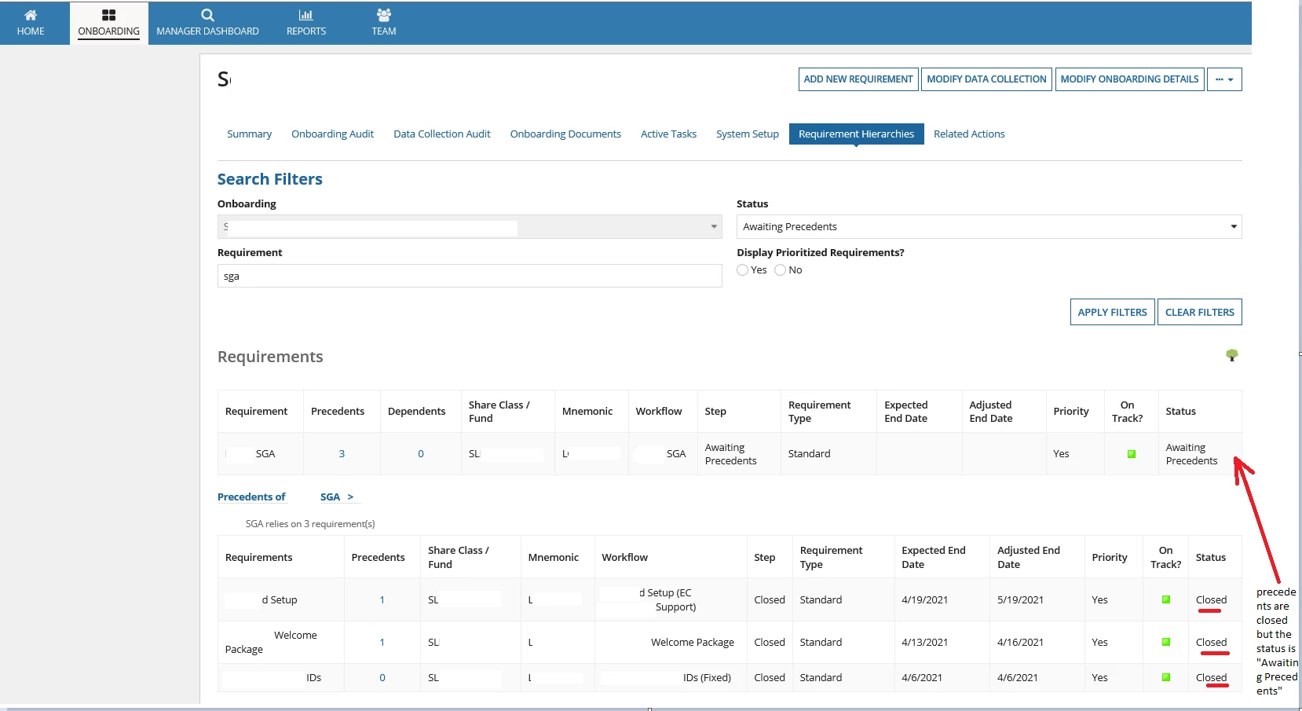The width and height of the screenshot is (1302, 711).
Task: Open the Status dropdown showing Awaiting Precedents
Action: pyautogui.click(x=989, y=226)
